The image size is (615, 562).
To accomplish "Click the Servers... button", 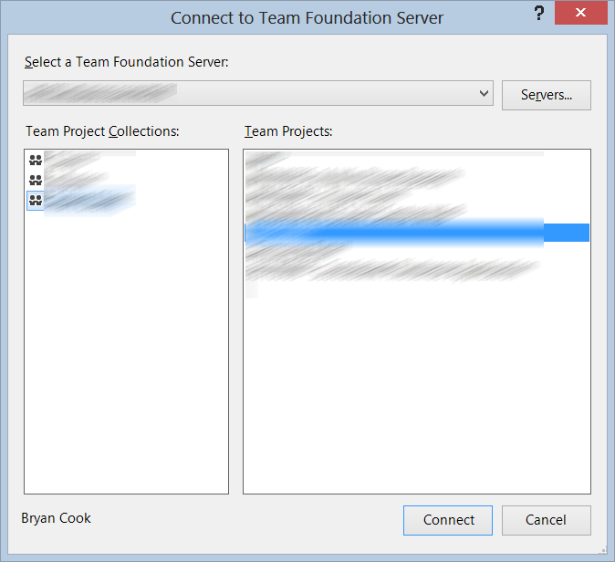I will coord(547,95).
